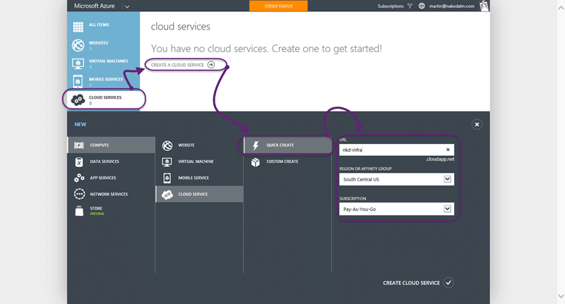Click the Quick Create lightning icon
The width and height of the screenshot is (565, 304).
(256, 145)
